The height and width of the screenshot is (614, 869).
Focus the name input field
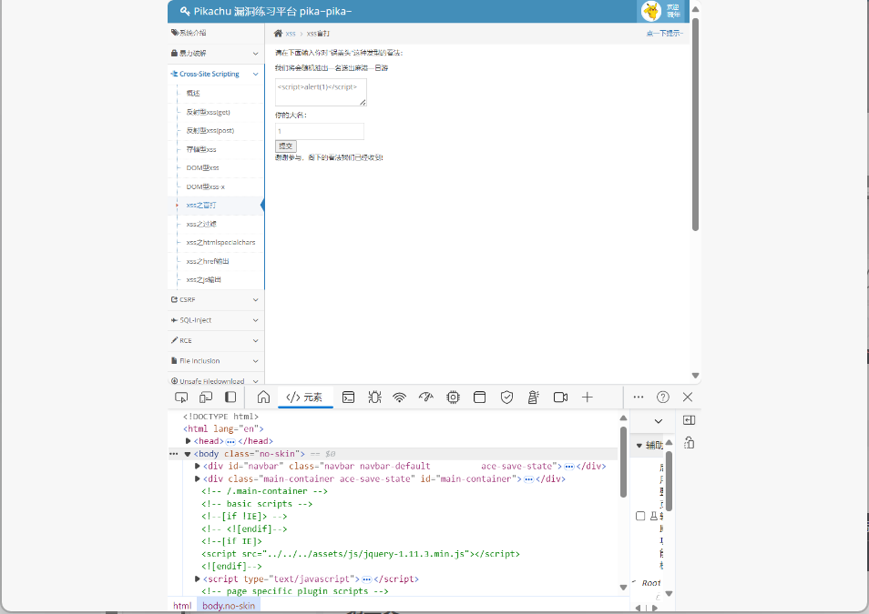[x=320, y=131]
